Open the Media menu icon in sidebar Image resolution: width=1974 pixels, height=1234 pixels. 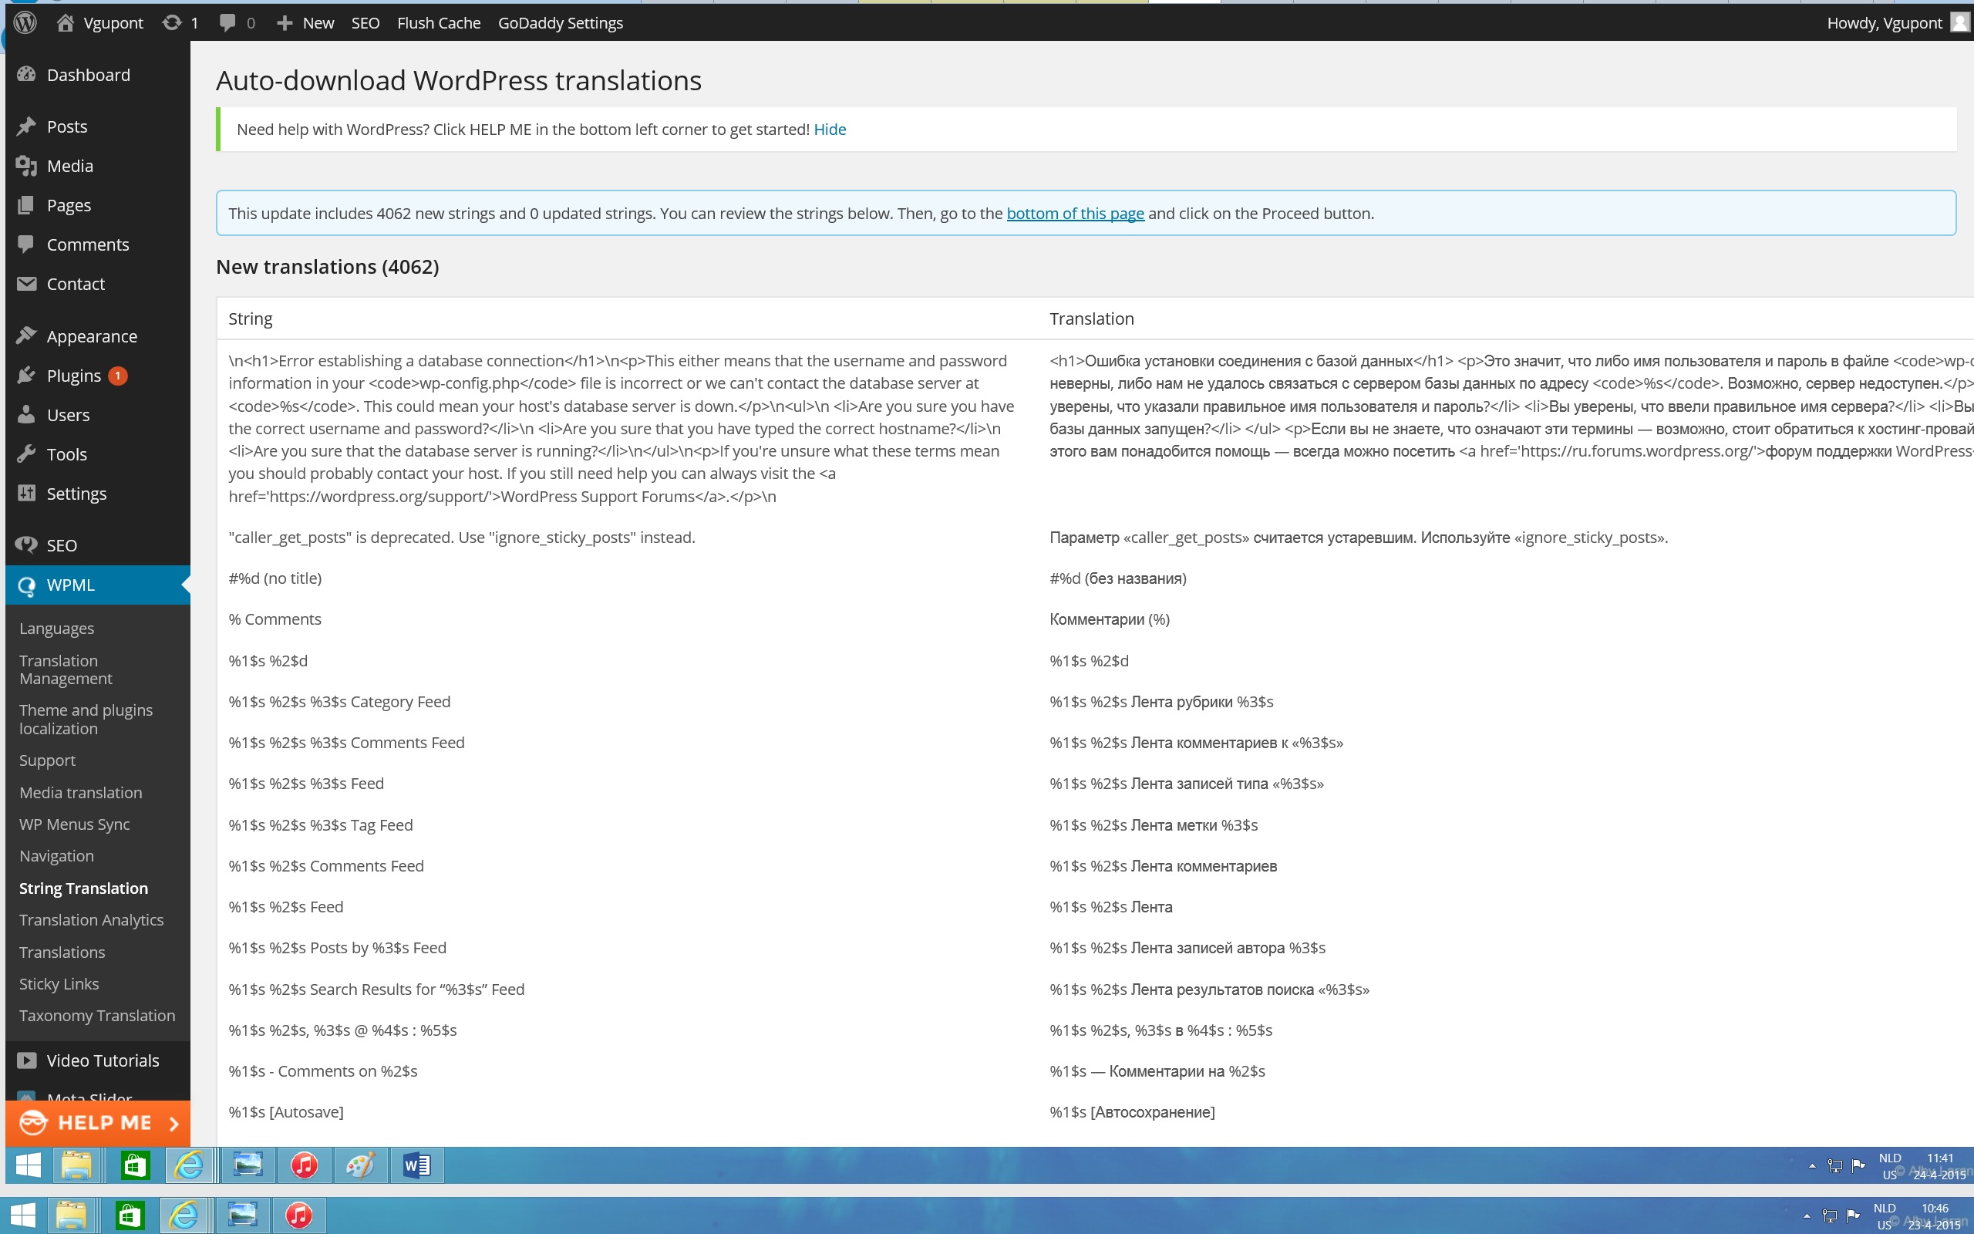26,166
